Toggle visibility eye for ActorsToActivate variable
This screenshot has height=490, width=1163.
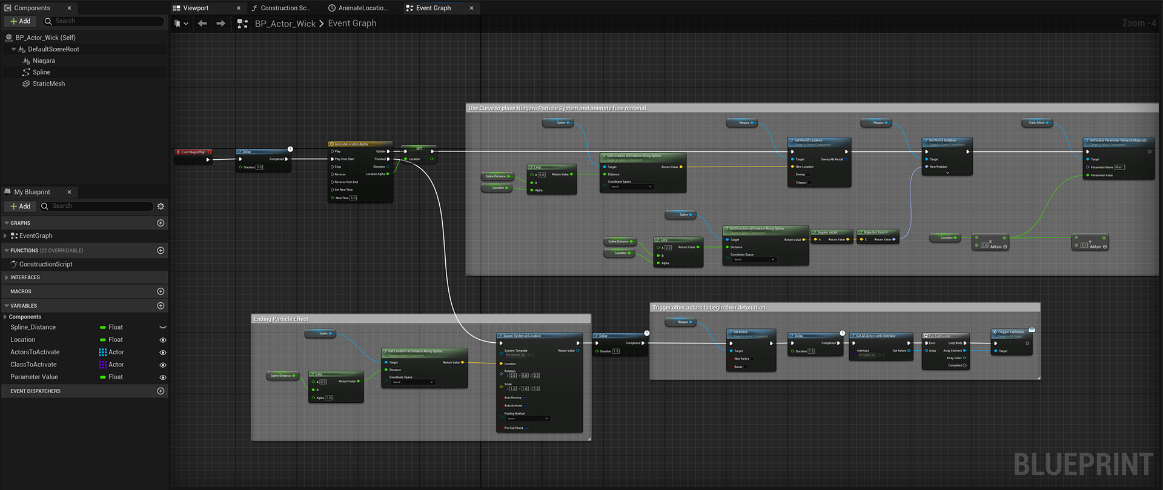[162, 353]
